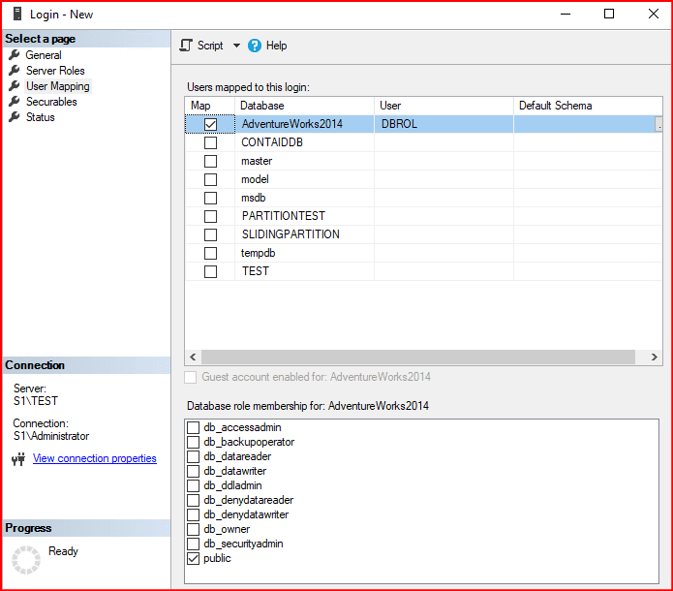Click the blue Help question mark icon
Screen dimensions: 673x591
click(x=255, y=46)
